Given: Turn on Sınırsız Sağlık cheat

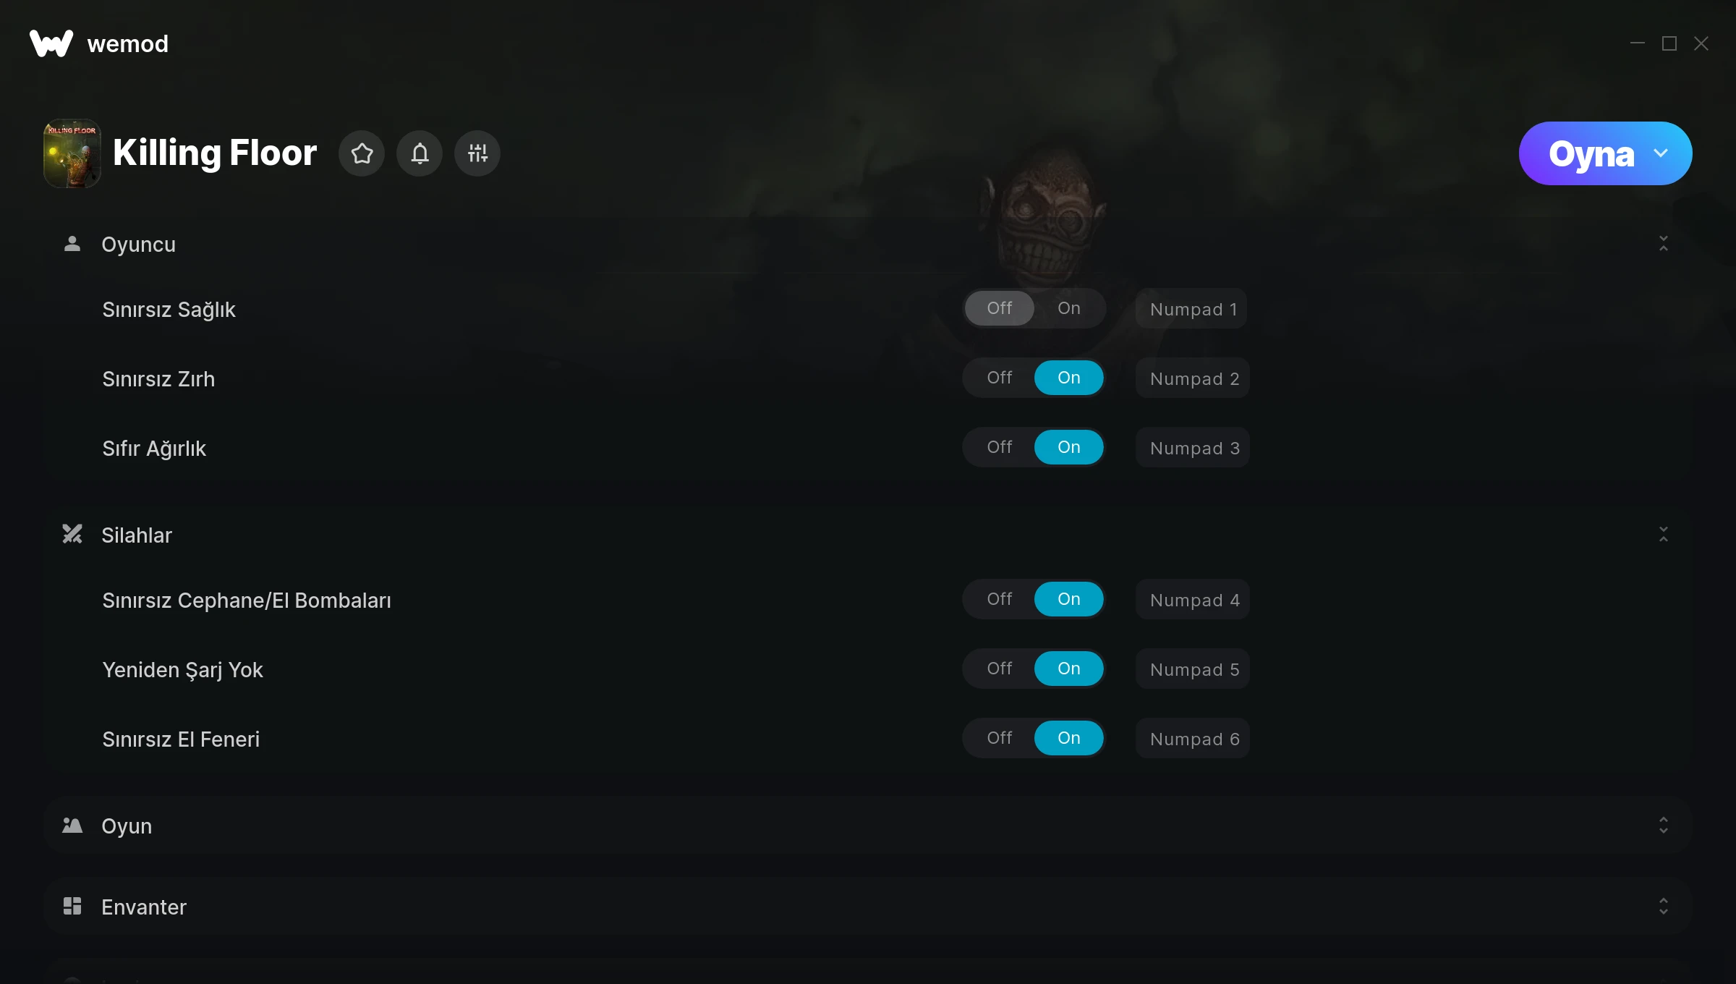Looking at the screenshot, I should (x=1069, y=308).
